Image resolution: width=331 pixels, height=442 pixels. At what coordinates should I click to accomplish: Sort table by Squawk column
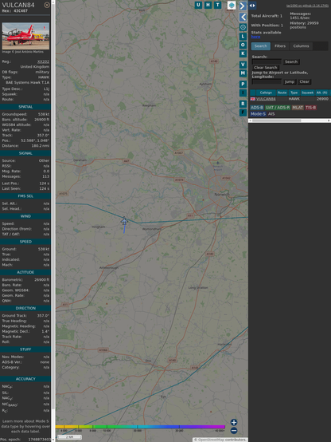tap(307, 93)
